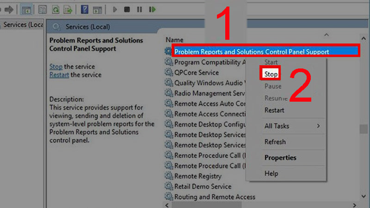This screenshot has width=370, height=208.
Task: Click gear icon of Remote Desktop Configuration
Action: [169, 124]
